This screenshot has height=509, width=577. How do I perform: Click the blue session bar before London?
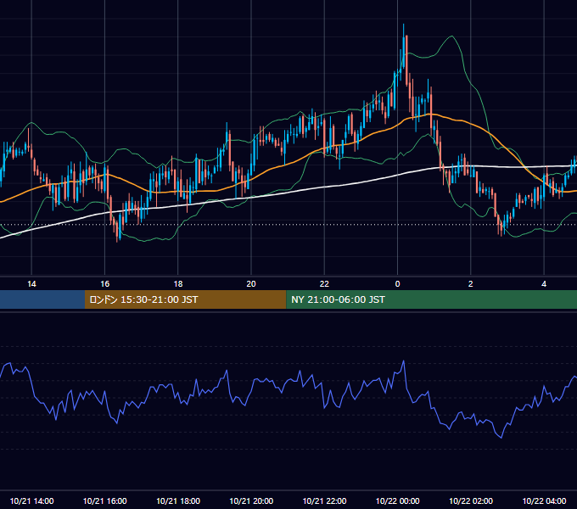tap(42, 299)
